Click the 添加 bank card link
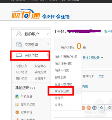 (101, 76)
